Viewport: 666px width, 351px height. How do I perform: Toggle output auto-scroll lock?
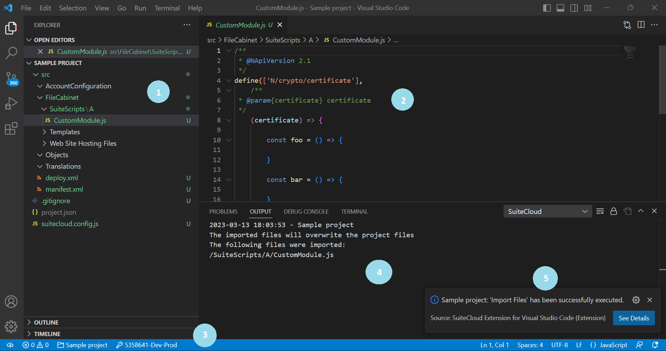tap(613, 211)
